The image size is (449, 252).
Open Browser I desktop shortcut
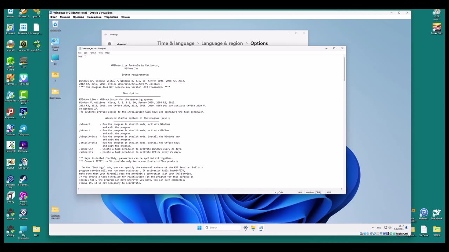(x=24, y=14)
